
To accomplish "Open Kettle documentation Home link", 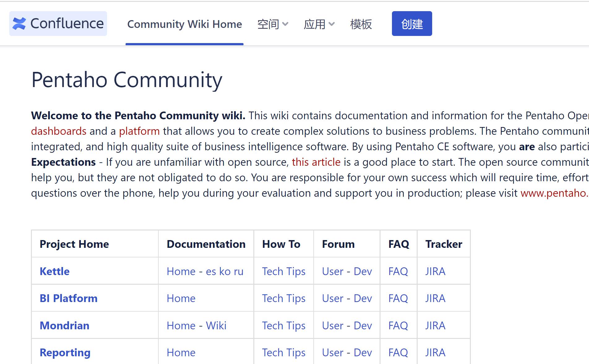I will tap(181, 271).
